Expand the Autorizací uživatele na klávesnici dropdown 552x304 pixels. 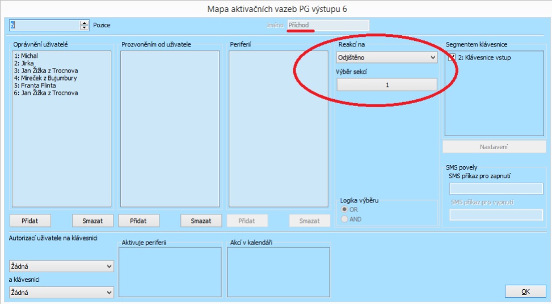tap(61, 266)
